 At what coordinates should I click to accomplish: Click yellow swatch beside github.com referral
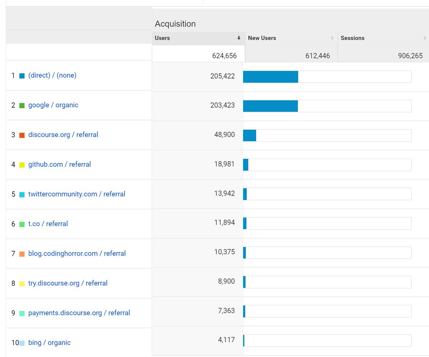(22, 165)
